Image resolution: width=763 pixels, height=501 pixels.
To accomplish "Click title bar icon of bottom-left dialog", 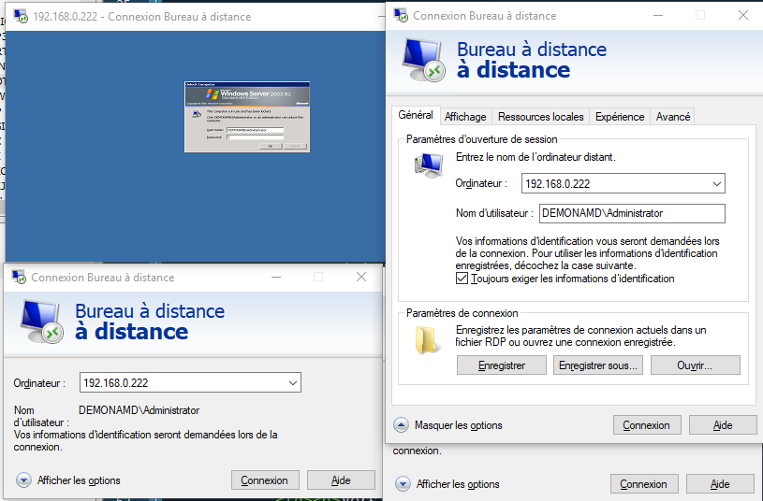I will (19, 277).
